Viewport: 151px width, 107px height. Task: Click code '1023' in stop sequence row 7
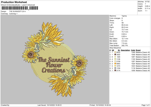tap(133, 66)
